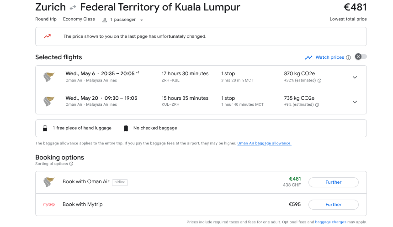This screenshot has width=393, height=227.
Task: Click the 438 CHF price text
Action: point(292,185)
